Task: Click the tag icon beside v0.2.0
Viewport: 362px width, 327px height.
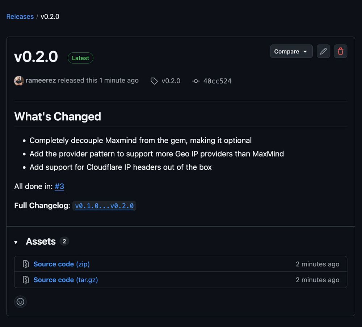Action: (x=154, y=81)
